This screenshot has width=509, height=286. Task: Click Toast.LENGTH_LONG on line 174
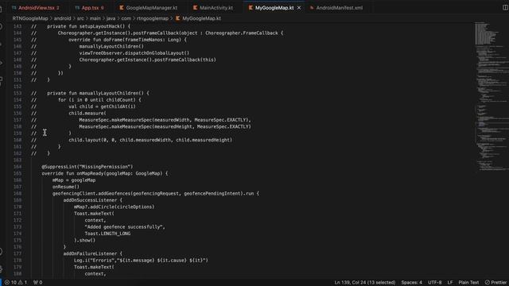107,234
